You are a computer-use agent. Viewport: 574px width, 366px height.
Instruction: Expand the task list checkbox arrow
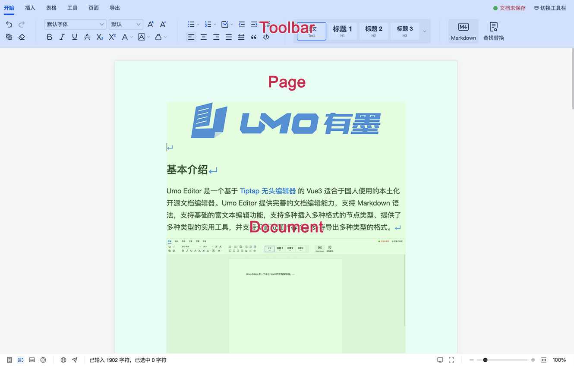coord(232,25)
